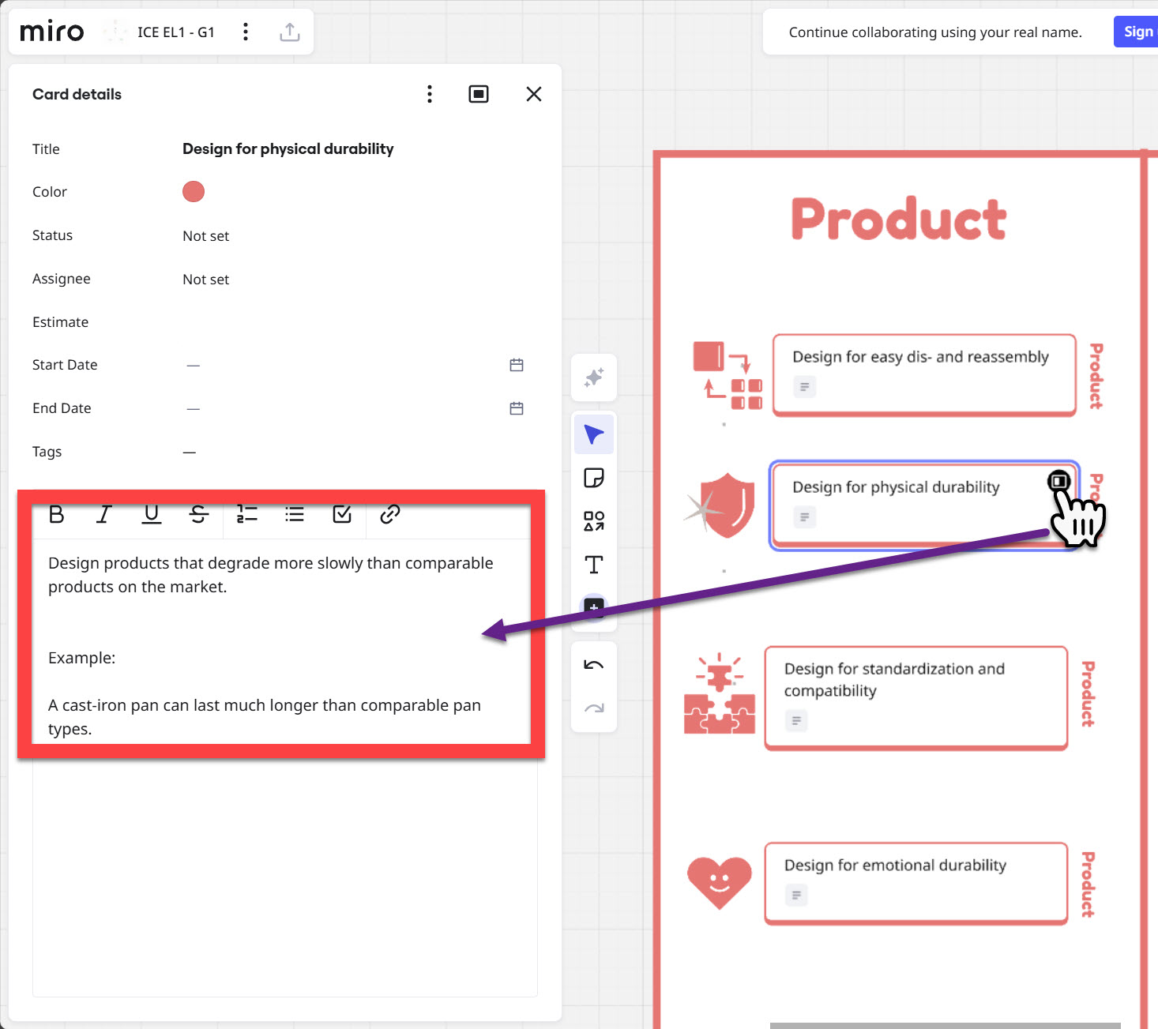Click the Miro AI sparkle icon
Viewport: 1158px width, 1029px height.
[x=593, y=377]
